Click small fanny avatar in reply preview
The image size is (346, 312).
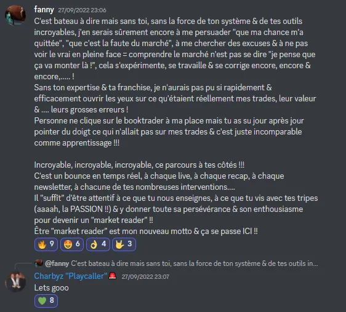click(x=39, y=263)
